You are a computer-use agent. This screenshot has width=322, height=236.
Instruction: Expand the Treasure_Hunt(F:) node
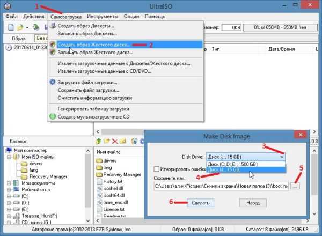coord(9,216)
